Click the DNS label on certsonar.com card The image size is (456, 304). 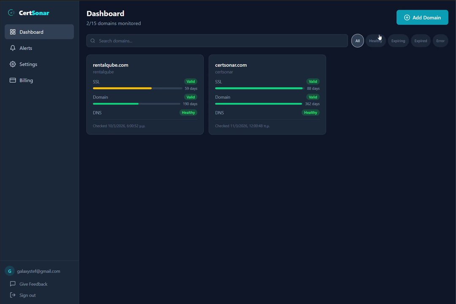pos(219,113)
